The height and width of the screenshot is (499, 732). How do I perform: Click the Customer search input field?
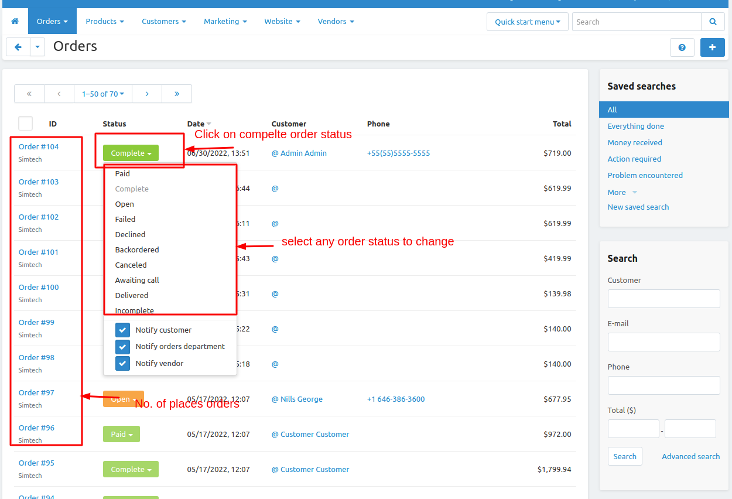point(663,299)
